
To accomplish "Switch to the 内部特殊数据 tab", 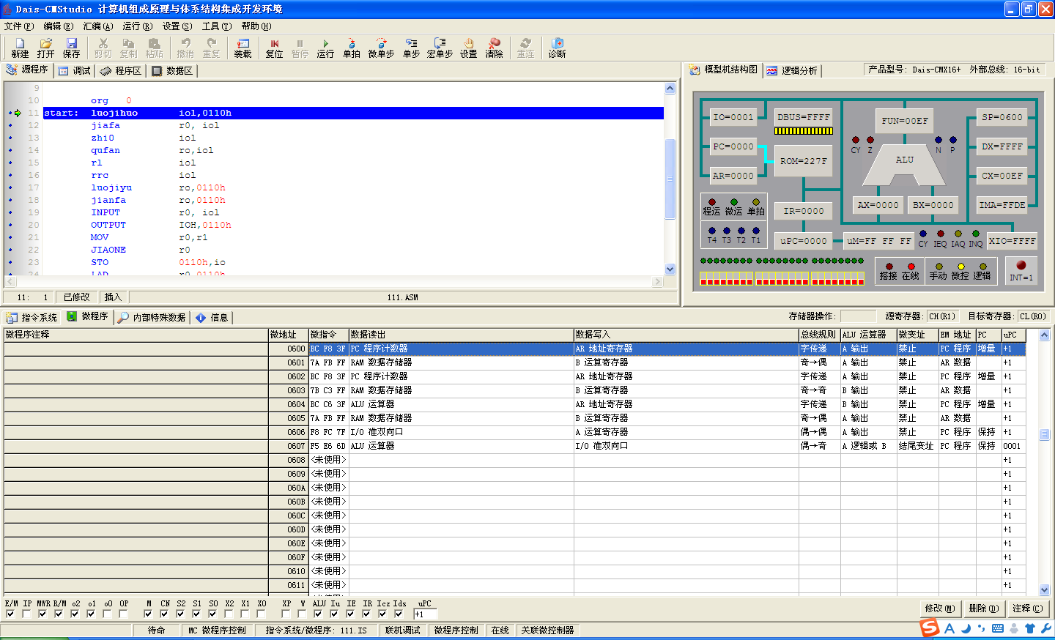I will coord(152,318).
